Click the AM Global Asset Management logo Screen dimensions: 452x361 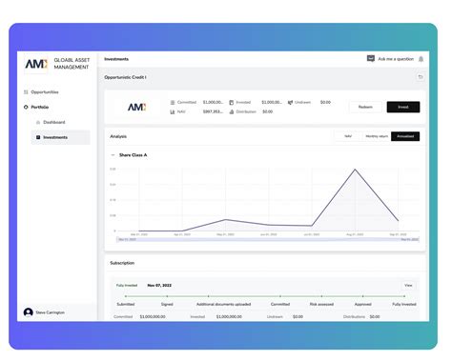(x=57, y=64)
